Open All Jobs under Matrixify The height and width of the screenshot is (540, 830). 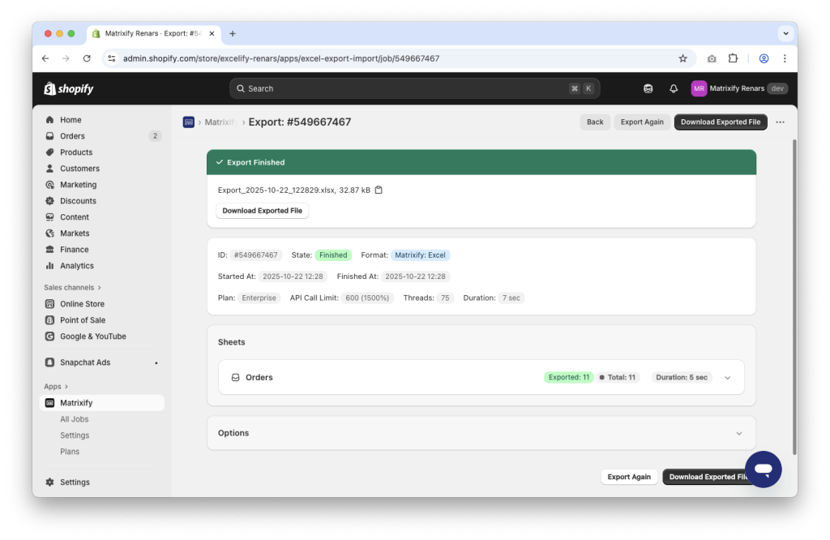pyautogui.click(x=75, y=418)
